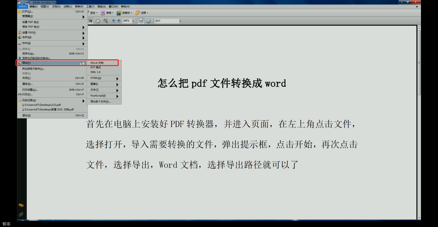The height and width of the screenshot is (227, 438).
Task: Select XML 1.0 export option
Action: tap(104, 72)
